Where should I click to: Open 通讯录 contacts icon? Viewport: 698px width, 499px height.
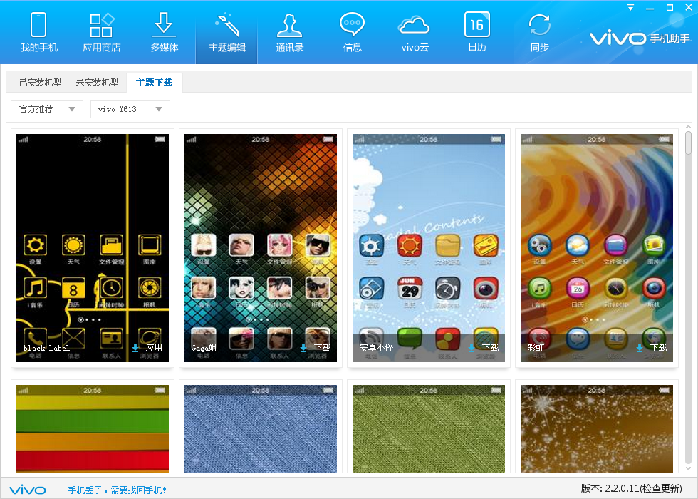289,33
